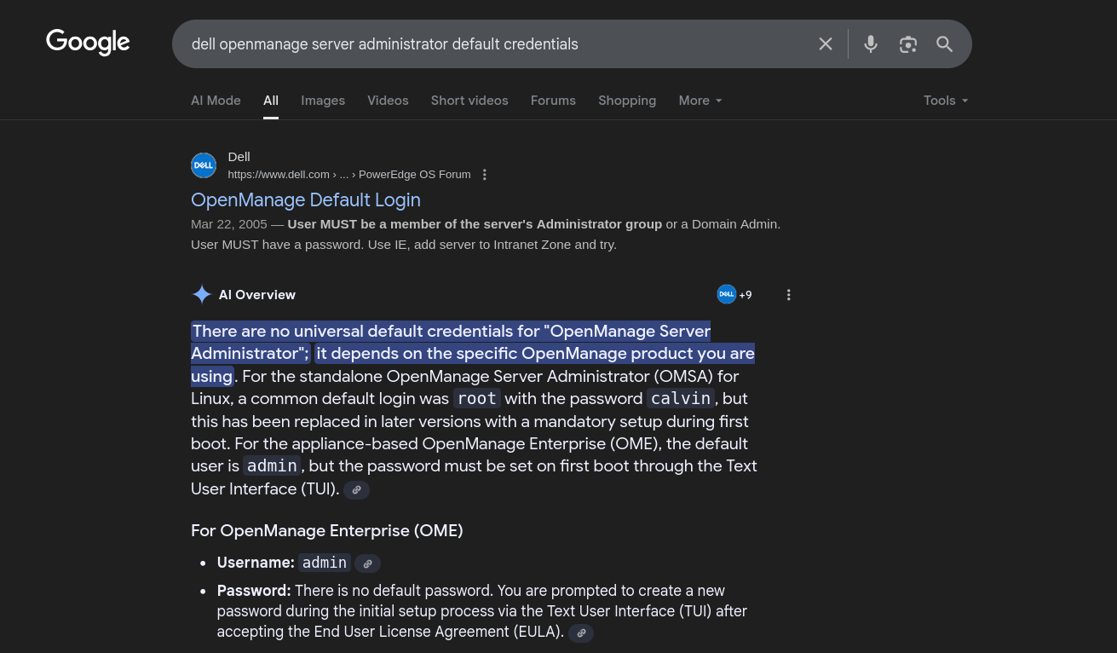Switch to the AI Mode tab
The width and height of the screenshot is (1117, 653).
point(216,101)
